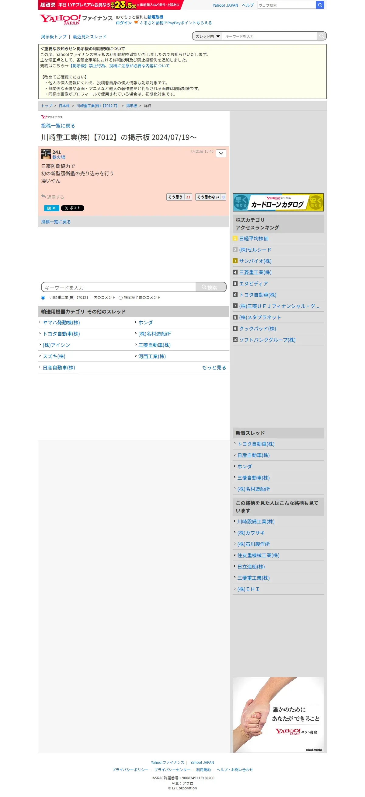Open (株)カワサキ related stock link

251,533
